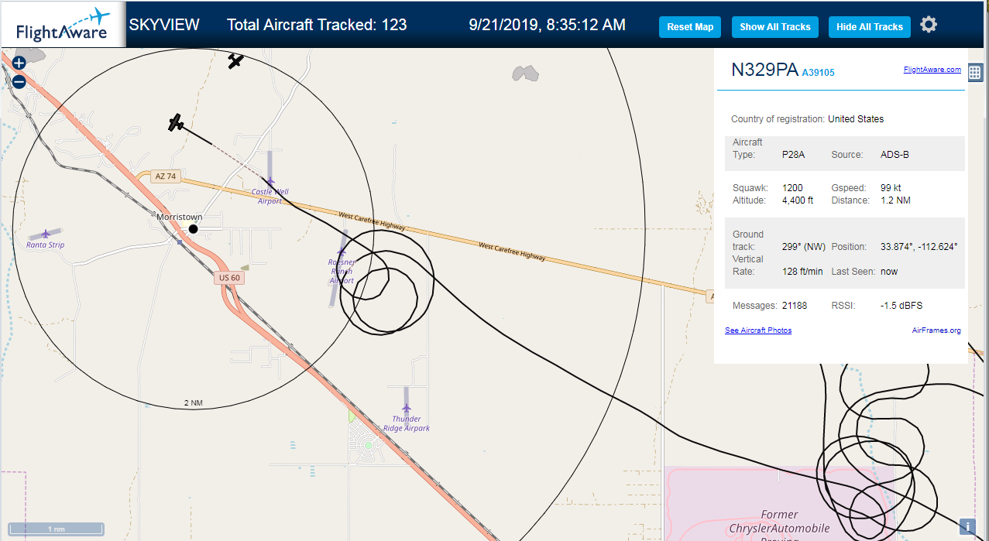The image size is (989, 541).
Task: Click the United States registration value
Action: click(x=856, y=119)
